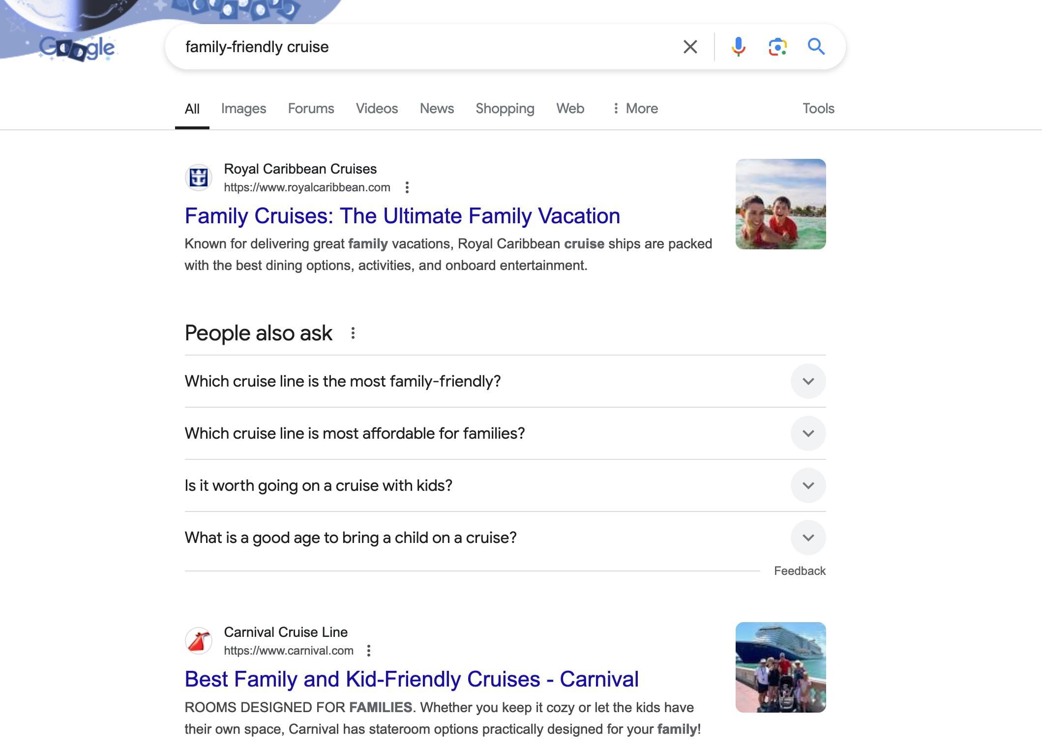Click the Google doodle logo
This screenshot has width=1042, height=750.
coord(77,48)
